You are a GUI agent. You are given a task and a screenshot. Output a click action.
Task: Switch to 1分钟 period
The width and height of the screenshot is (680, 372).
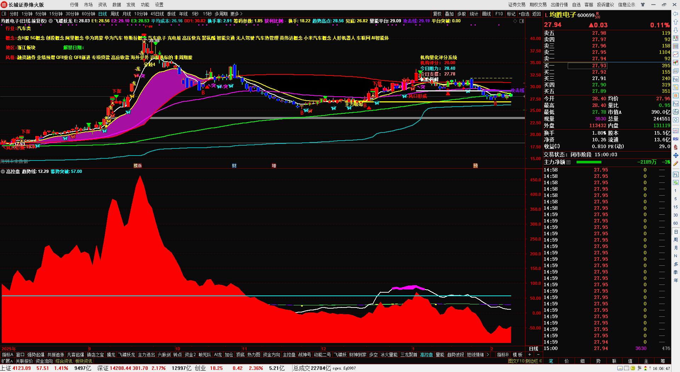(27, 14)
